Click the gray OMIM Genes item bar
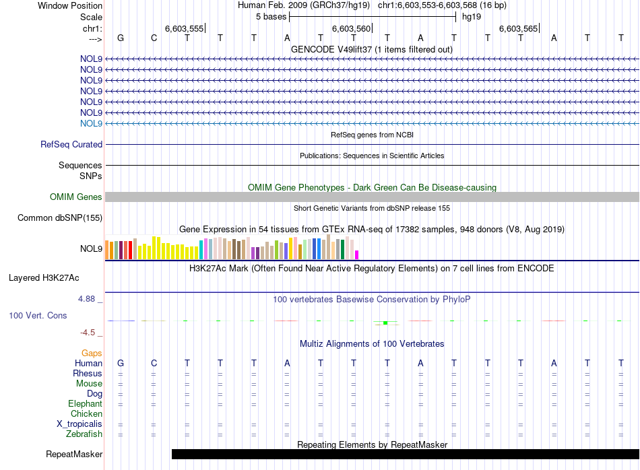640x470 pixels. tap(373, 197)
